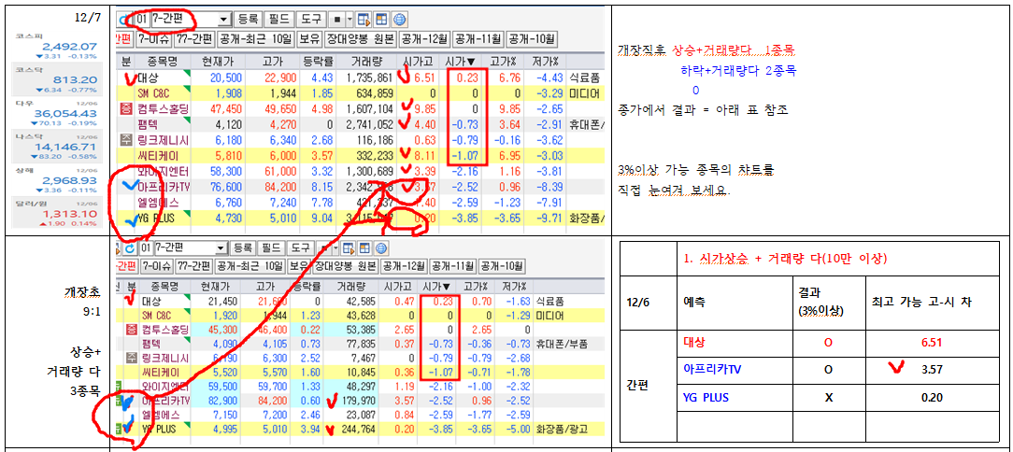Click the globe icon in the 12/7 panel toolbar
This screenshot has width=1013, height=452.
pos(399,20)
